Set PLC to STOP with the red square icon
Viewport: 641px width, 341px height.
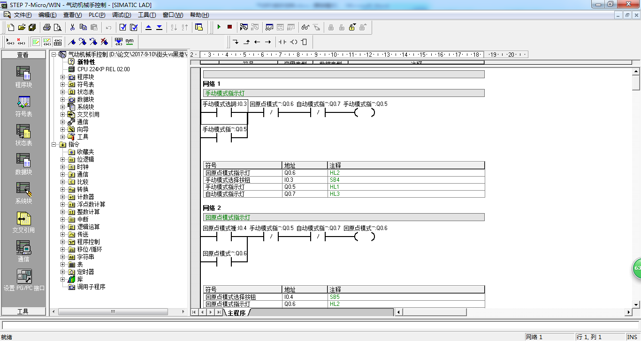click(x=229, y=27)
